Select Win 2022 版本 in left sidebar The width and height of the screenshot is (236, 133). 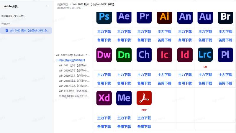(x=26, y=31)
